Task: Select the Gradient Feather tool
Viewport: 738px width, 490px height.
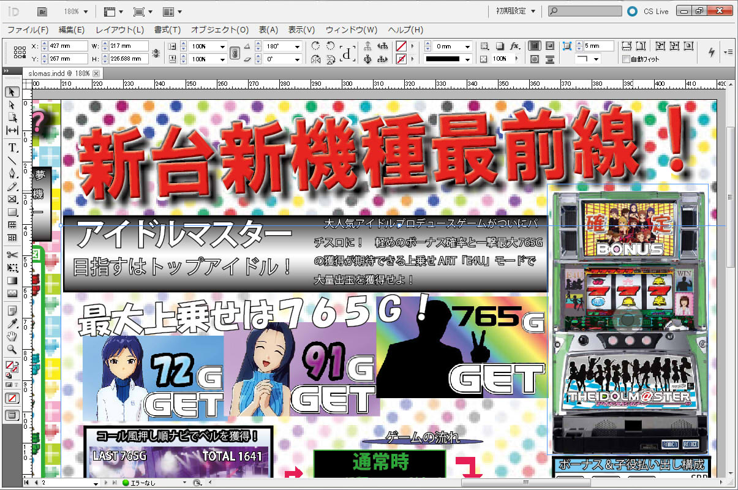Action: [x=12, y=293]
